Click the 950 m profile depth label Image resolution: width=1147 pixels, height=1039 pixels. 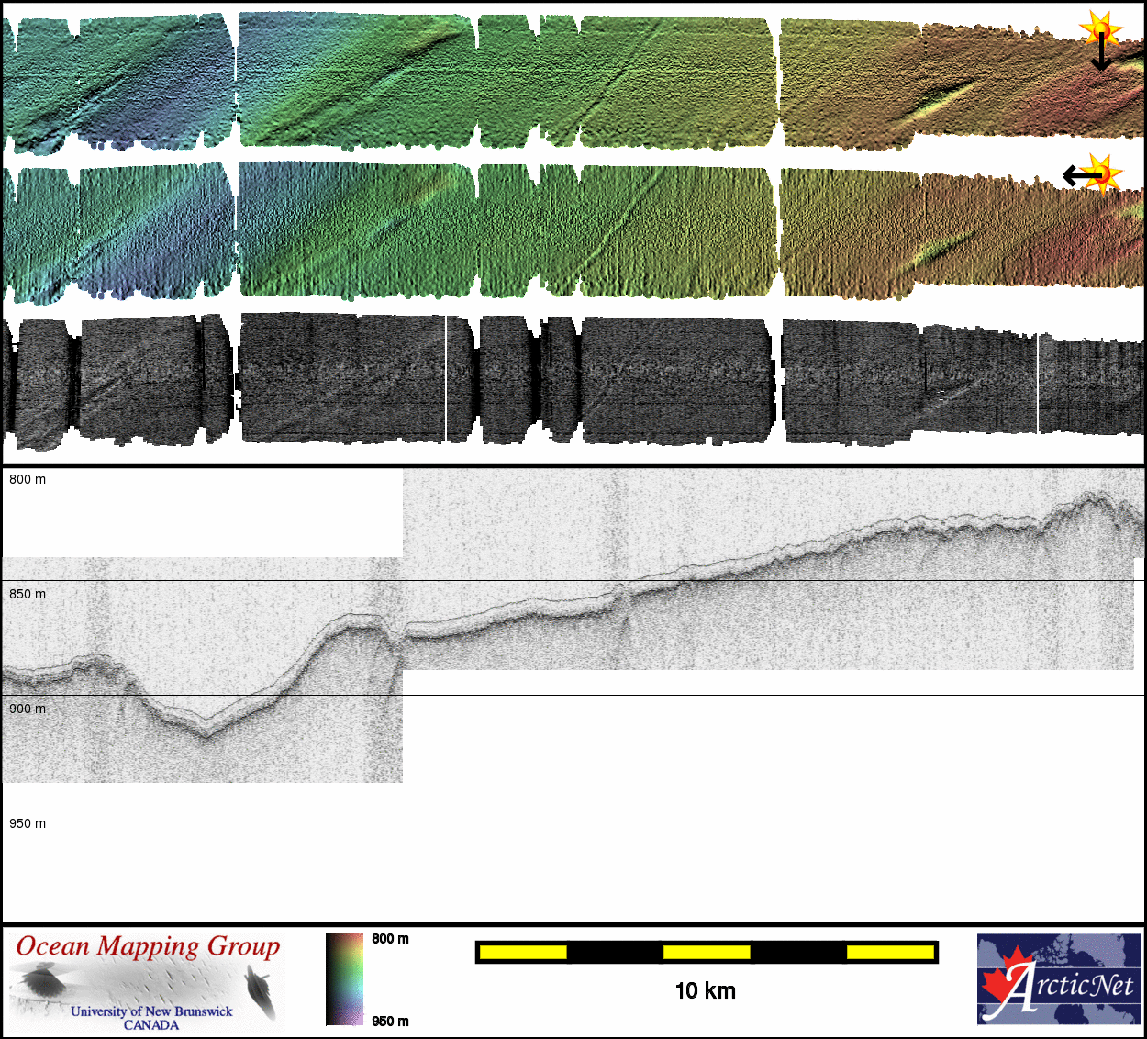click(28, 823)
